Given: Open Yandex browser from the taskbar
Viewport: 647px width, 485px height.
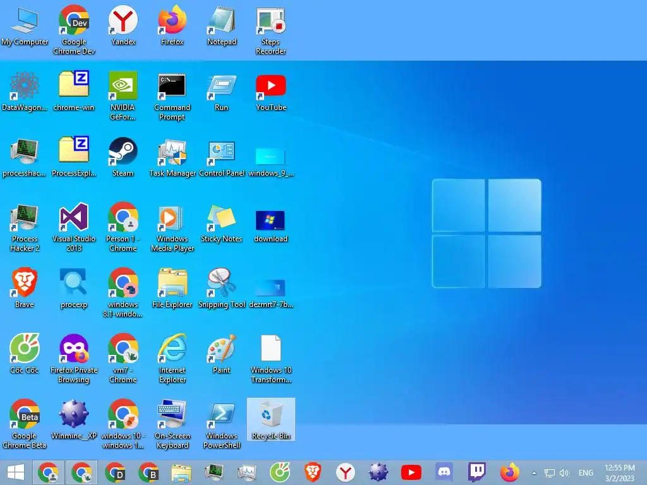Looking at the screenshot, I should [346, 472].
